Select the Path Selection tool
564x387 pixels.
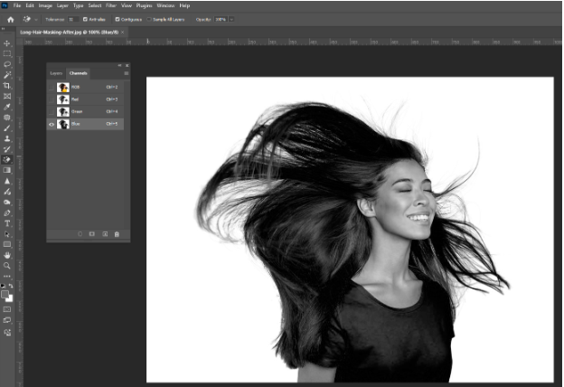(7, 234)
